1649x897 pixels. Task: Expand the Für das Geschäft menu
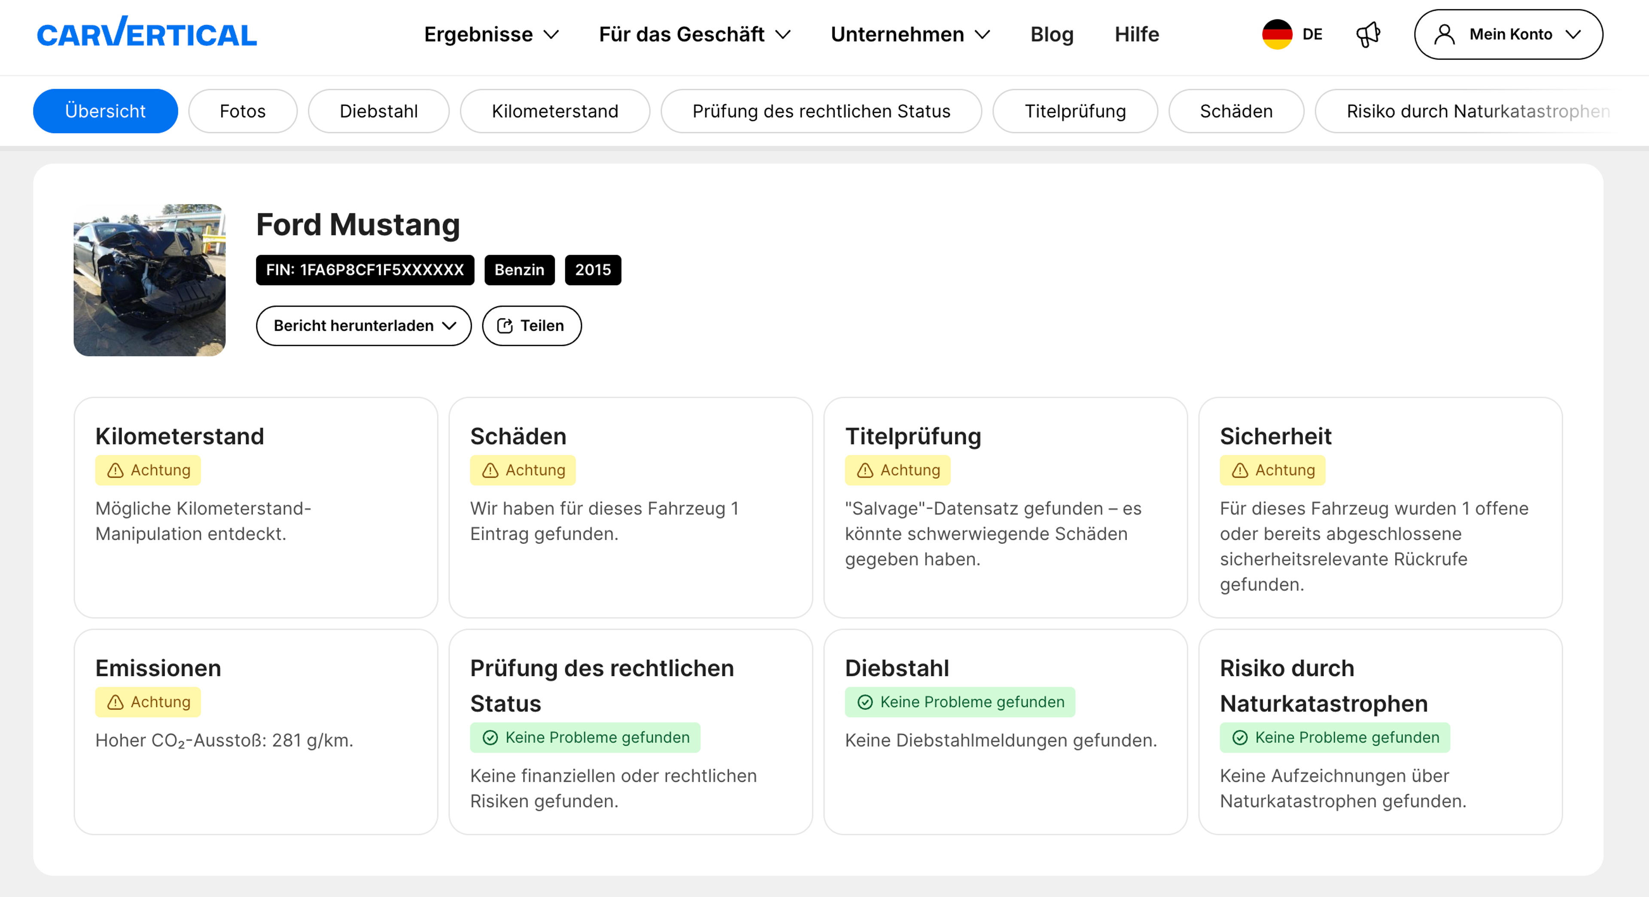694,34
